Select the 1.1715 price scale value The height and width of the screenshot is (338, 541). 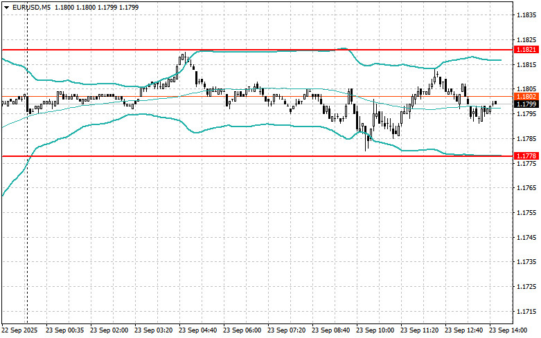pyautogui.click(x=526, y=311)
